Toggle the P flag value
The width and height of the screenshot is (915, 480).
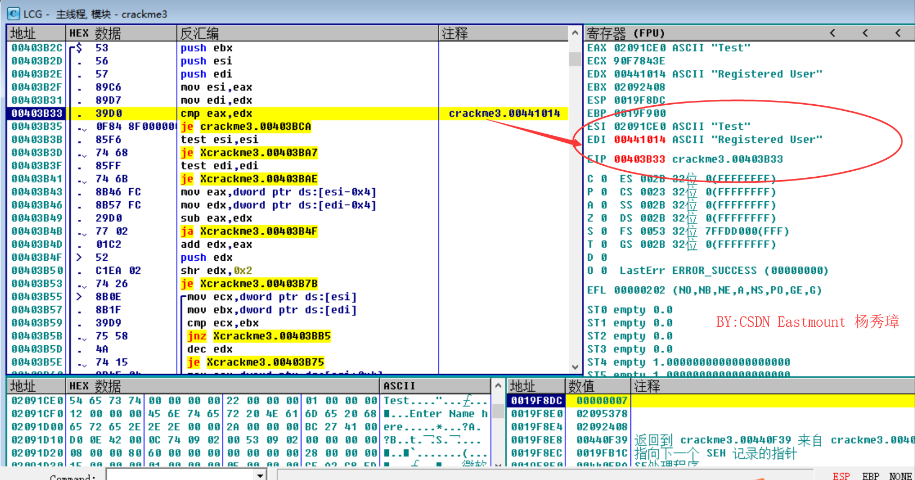[604, 192]
